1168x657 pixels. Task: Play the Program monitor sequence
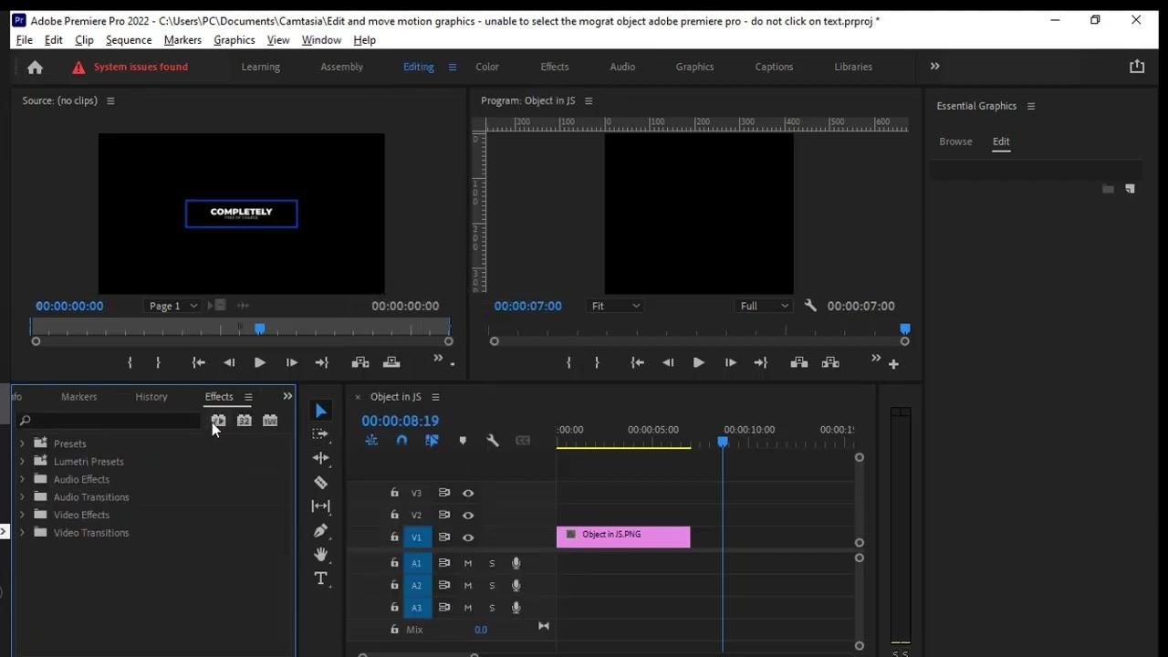pyautogui.click(x=698, y=362)
